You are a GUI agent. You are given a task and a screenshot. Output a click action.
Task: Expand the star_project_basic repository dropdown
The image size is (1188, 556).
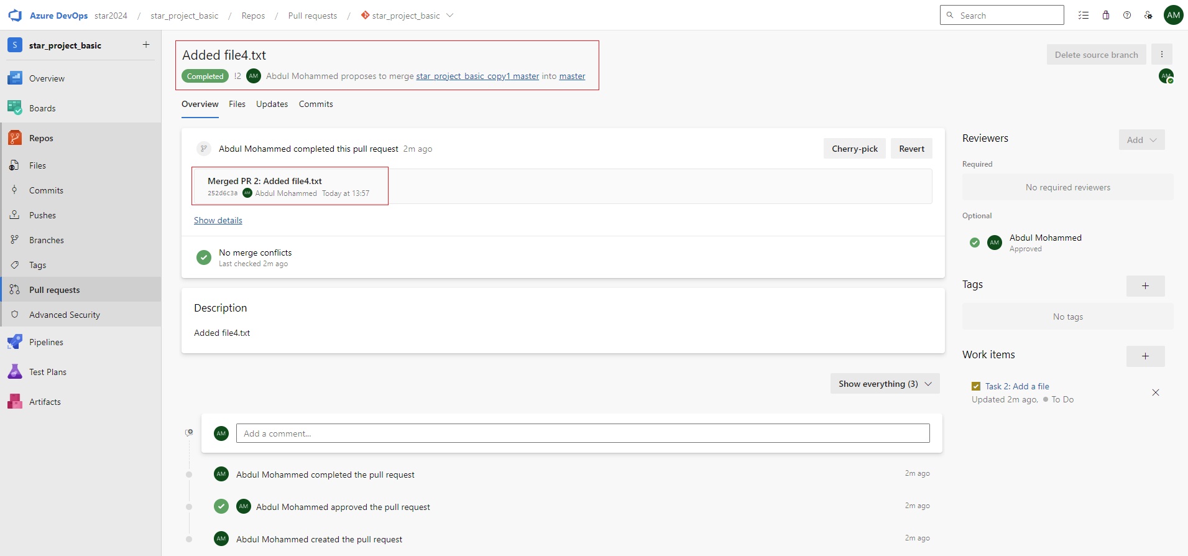click(450, 16)
